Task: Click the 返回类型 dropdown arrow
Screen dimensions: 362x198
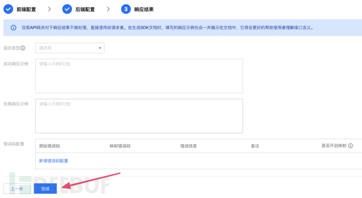Action: [100, 48]
